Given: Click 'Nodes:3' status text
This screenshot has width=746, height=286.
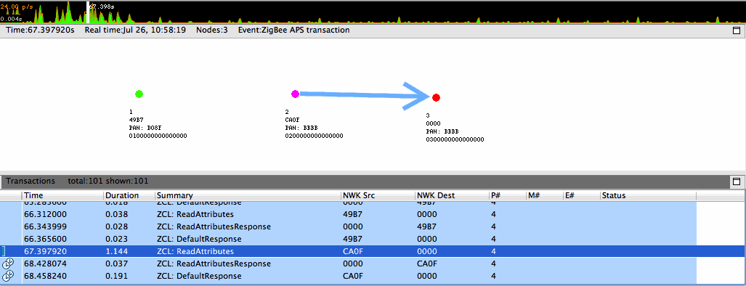Looking at the screenshot, I should (211, 30).
